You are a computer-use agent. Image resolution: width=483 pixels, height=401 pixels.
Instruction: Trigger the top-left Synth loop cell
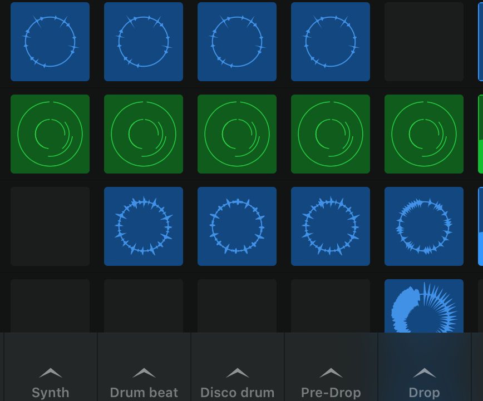[50, 42]
